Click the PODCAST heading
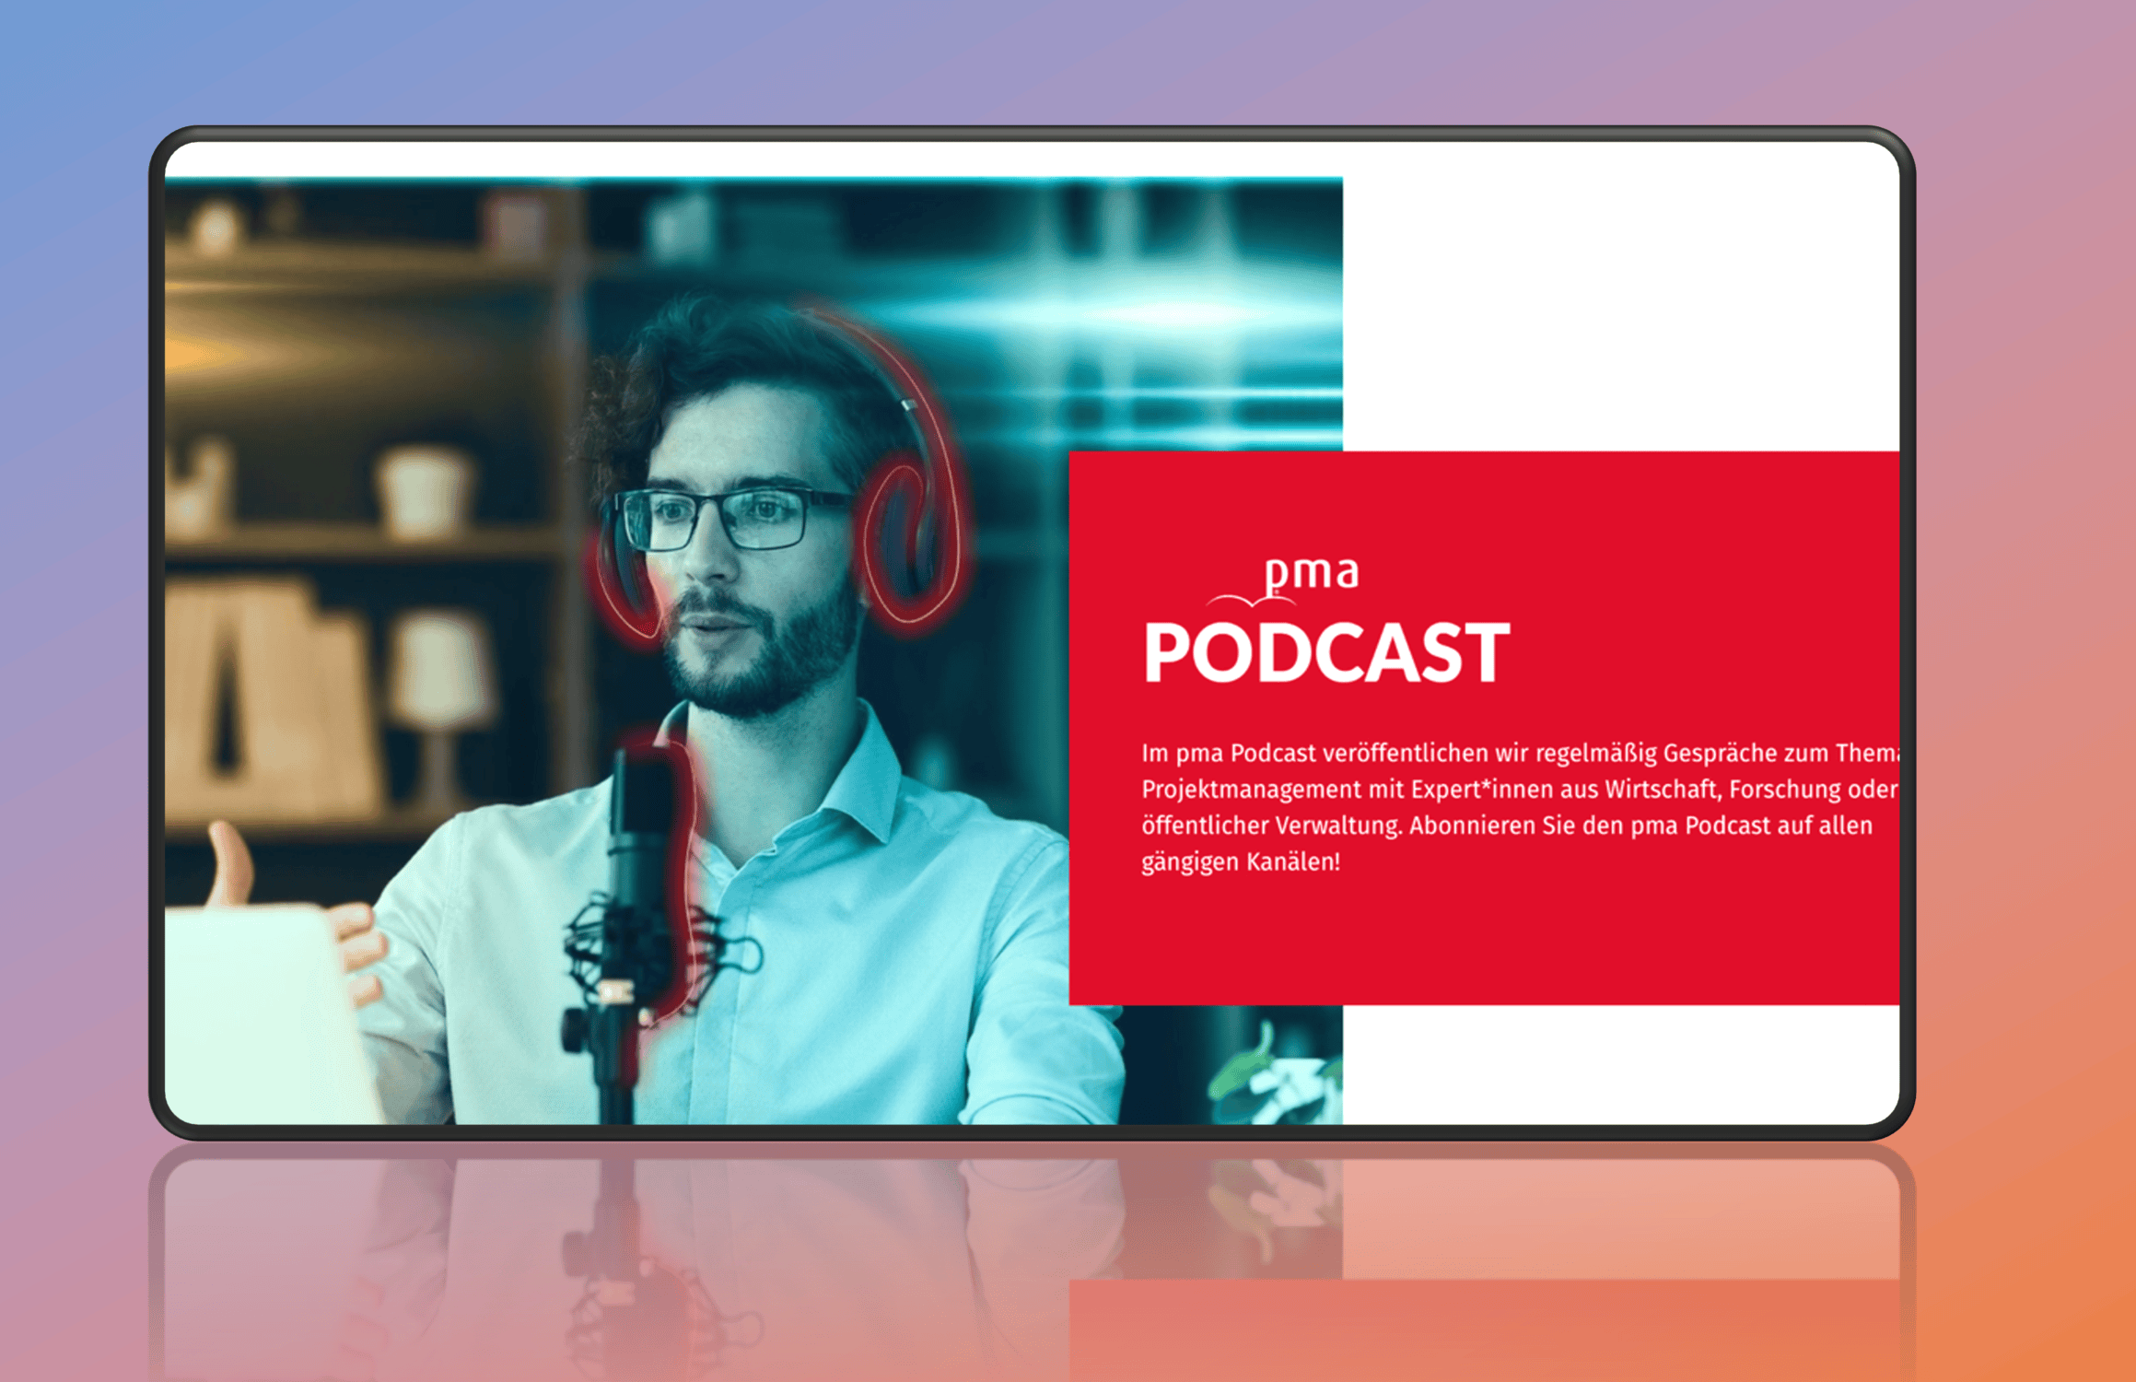 coord(1326,652)
